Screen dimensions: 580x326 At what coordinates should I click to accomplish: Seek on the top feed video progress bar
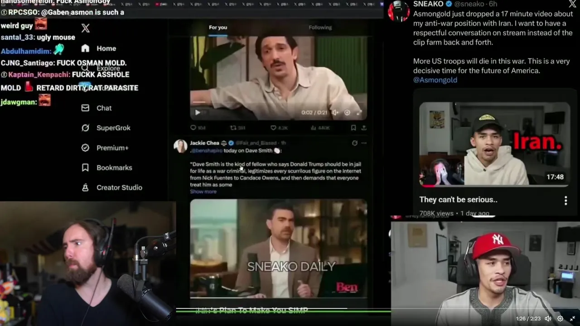(278, 102)
